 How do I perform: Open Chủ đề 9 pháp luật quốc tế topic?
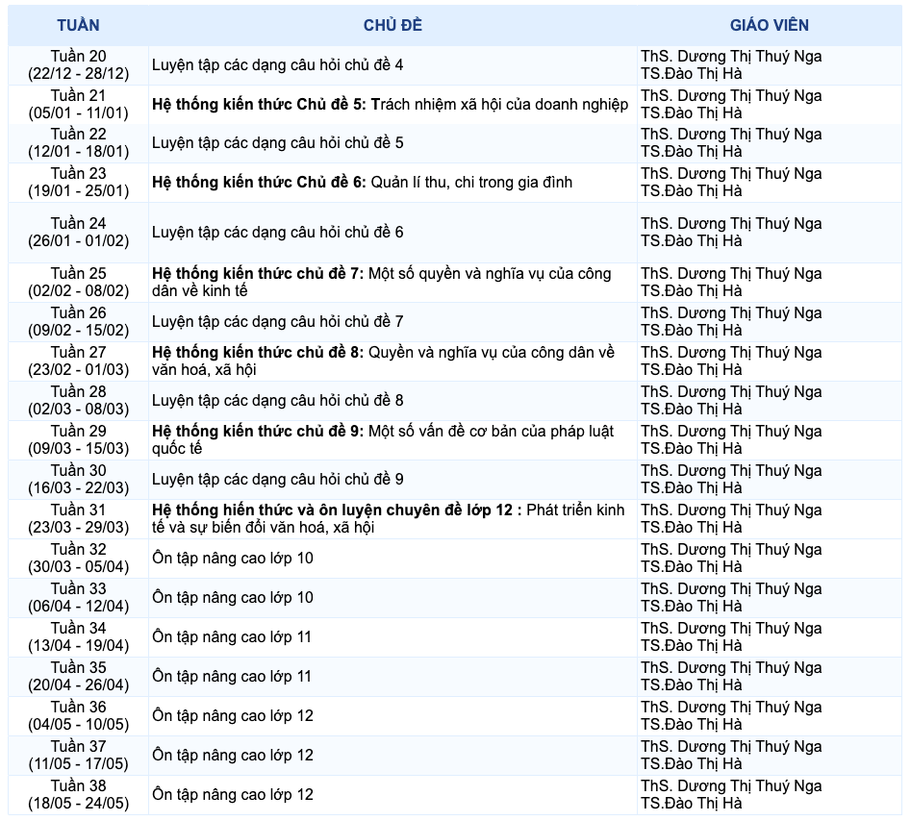coord(383,439)
